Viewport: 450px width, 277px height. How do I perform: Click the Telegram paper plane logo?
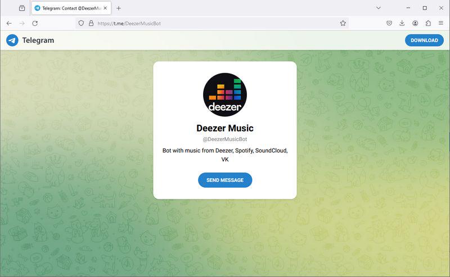point(12,40)
